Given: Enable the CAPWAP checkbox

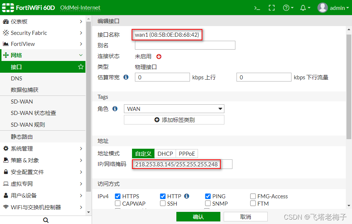Looking at the screenshot, I should 118,203.
